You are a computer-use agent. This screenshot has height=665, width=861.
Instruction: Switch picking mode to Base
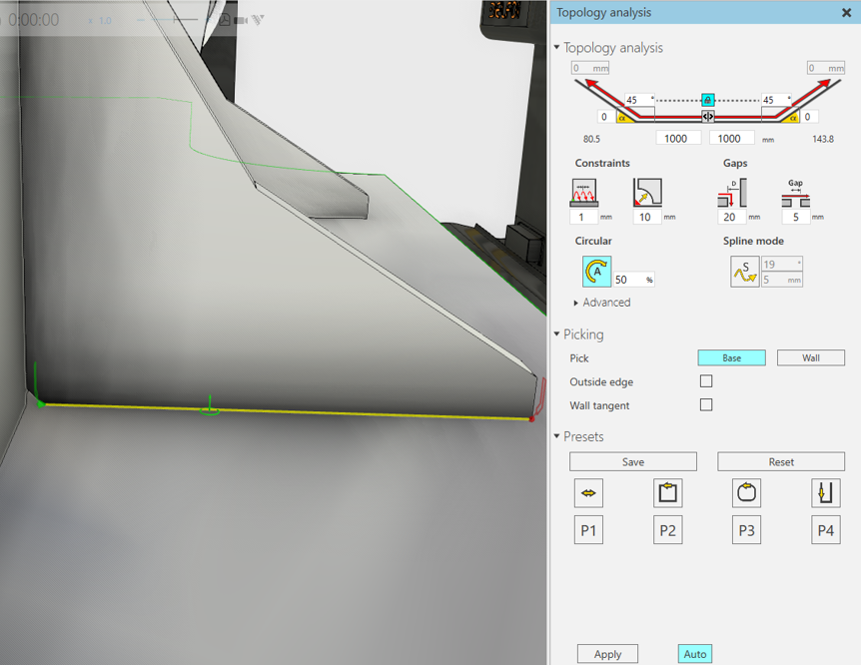click(x=731, y=356)
